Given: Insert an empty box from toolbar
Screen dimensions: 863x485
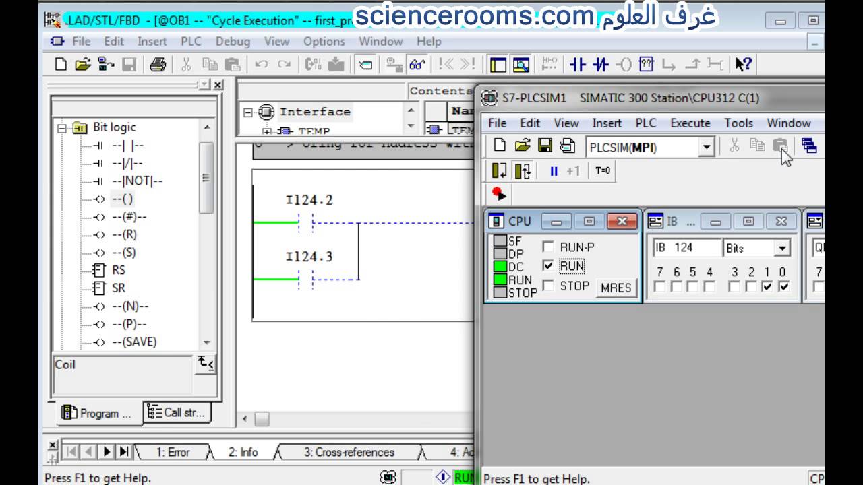Looking at the screenshot, I should coord(646,65).
